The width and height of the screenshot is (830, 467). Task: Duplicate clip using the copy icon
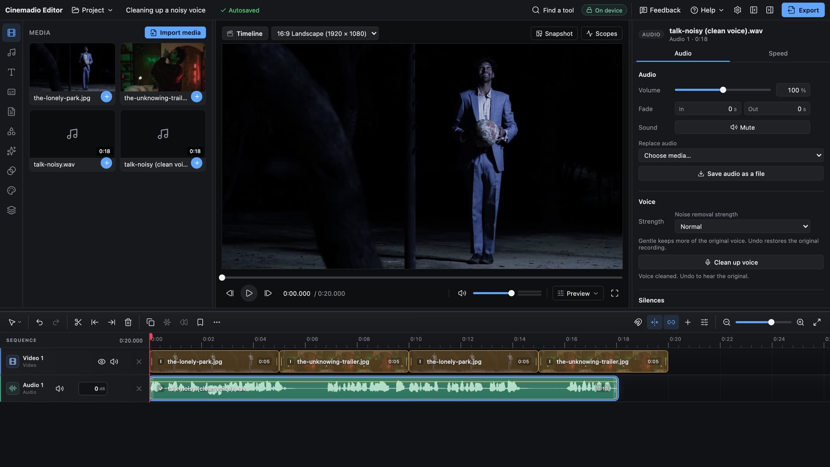(x=150, y=322)
